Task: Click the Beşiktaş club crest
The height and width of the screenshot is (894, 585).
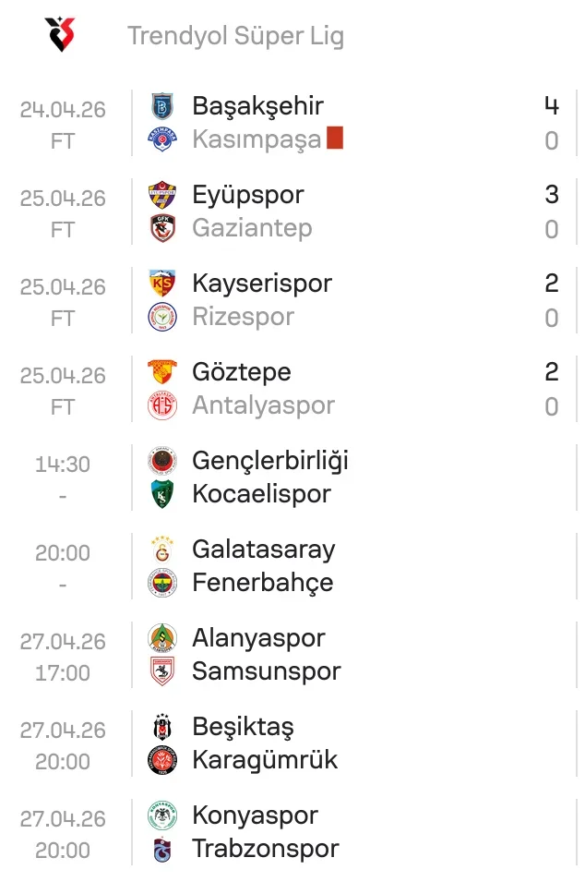Action: [x=162, y=727]
